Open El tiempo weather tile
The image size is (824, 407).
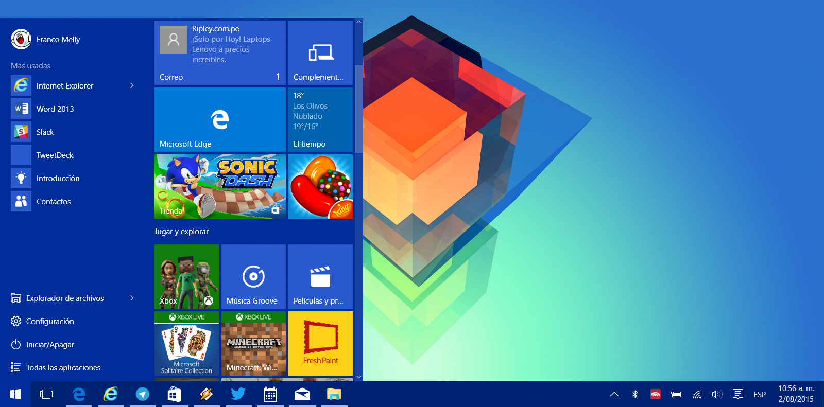click(320, 119)
